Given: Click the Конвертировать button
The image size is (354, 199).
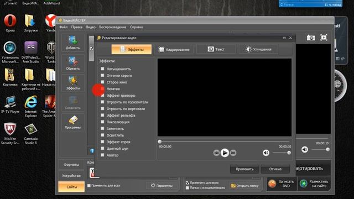Looking at the screenshot, I should pos(314,168).
